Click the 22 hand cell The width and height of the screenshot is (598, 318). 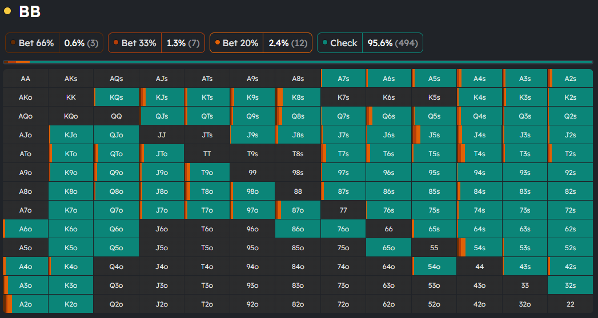pos(570,304)
